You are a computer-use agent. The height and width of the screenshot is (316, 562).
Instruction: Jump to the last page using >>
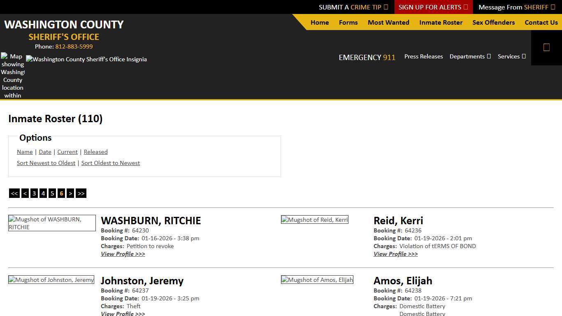click(81, 193)
